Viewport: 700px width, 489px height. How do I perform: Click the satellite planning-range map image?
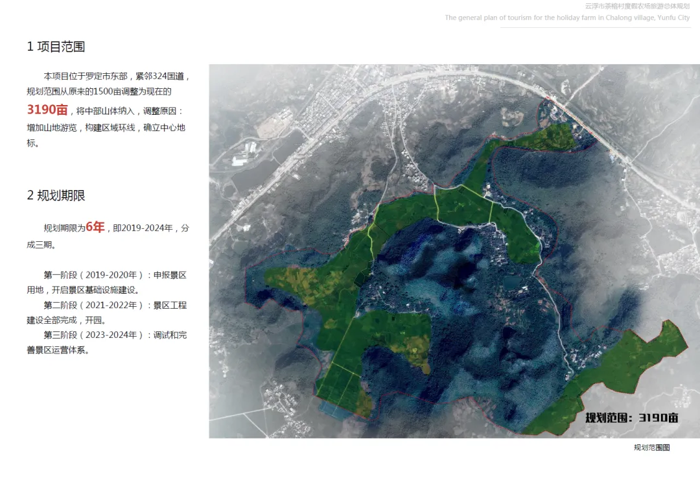point(454,251)
